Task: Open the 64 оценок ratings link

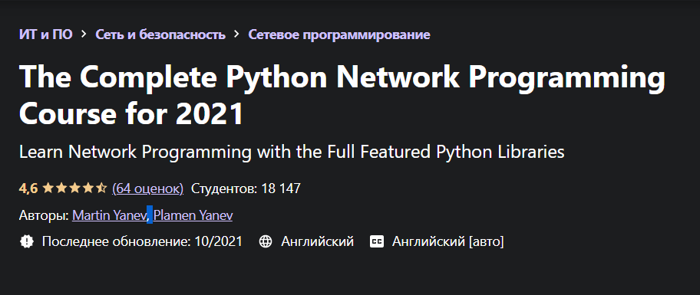Action: click(148, 188)
